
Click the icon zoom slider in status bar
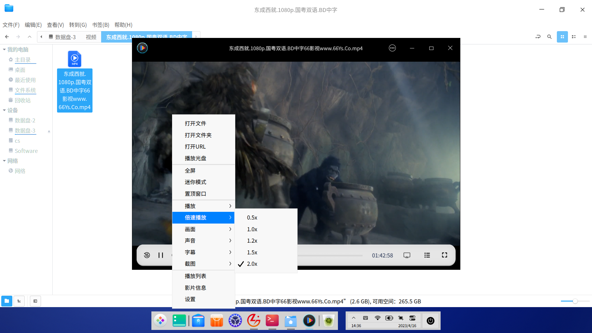pos(575,301)
